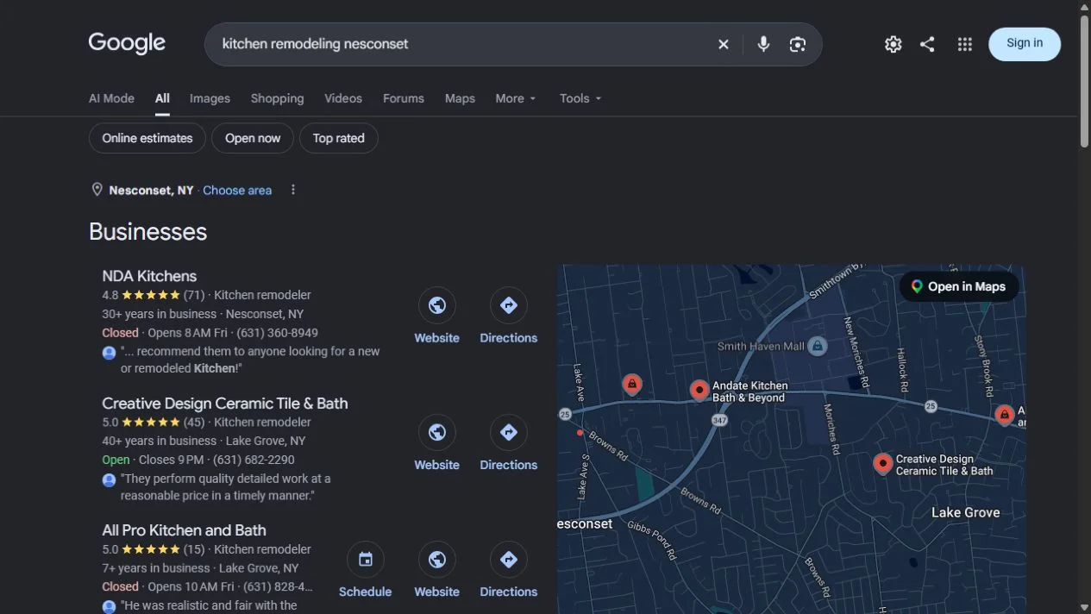Viewport: 1091px width, 614px height.
Task: Open quick settings gear icon
Action: coord(893,44)
